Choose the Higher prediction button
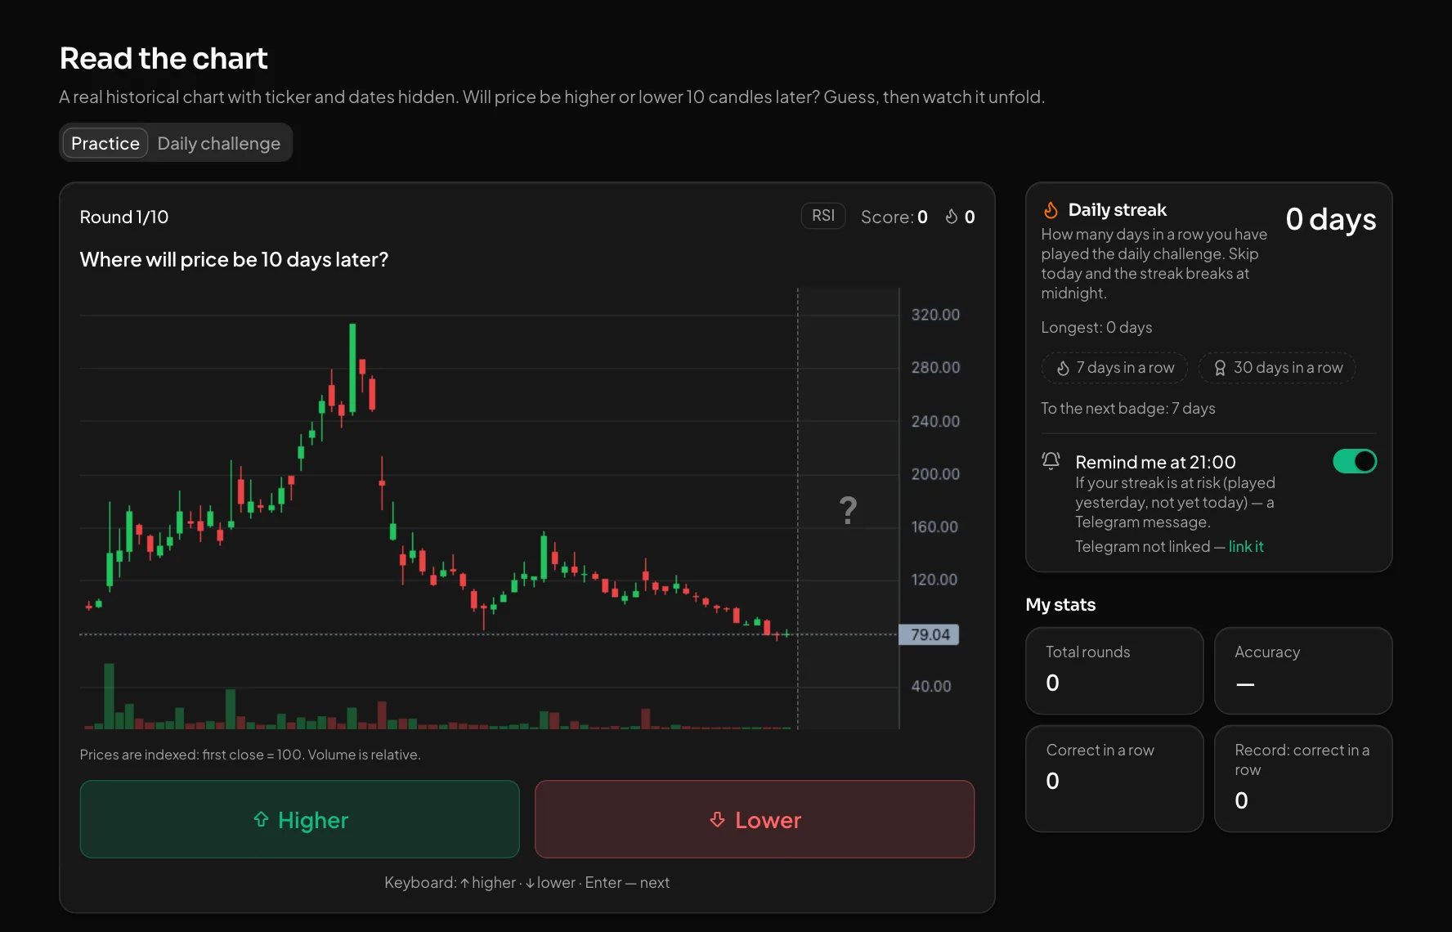This screenshot has width=1452, height=932. (x=300, y=819)
